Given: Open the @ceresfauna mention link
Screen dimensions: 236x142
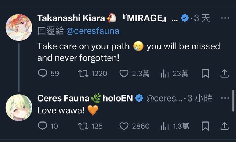Looking at the screenshot, I should click(x=93, y=31).
